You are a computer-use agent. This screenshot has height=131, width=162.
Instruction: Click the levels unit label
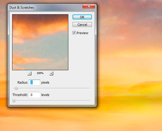click(x=45, y=95)
